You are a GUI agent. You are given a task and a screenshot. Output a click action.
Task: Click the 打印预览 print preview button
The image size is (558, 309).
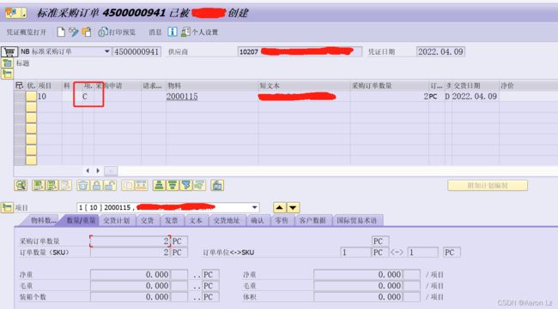pos(117,33)
